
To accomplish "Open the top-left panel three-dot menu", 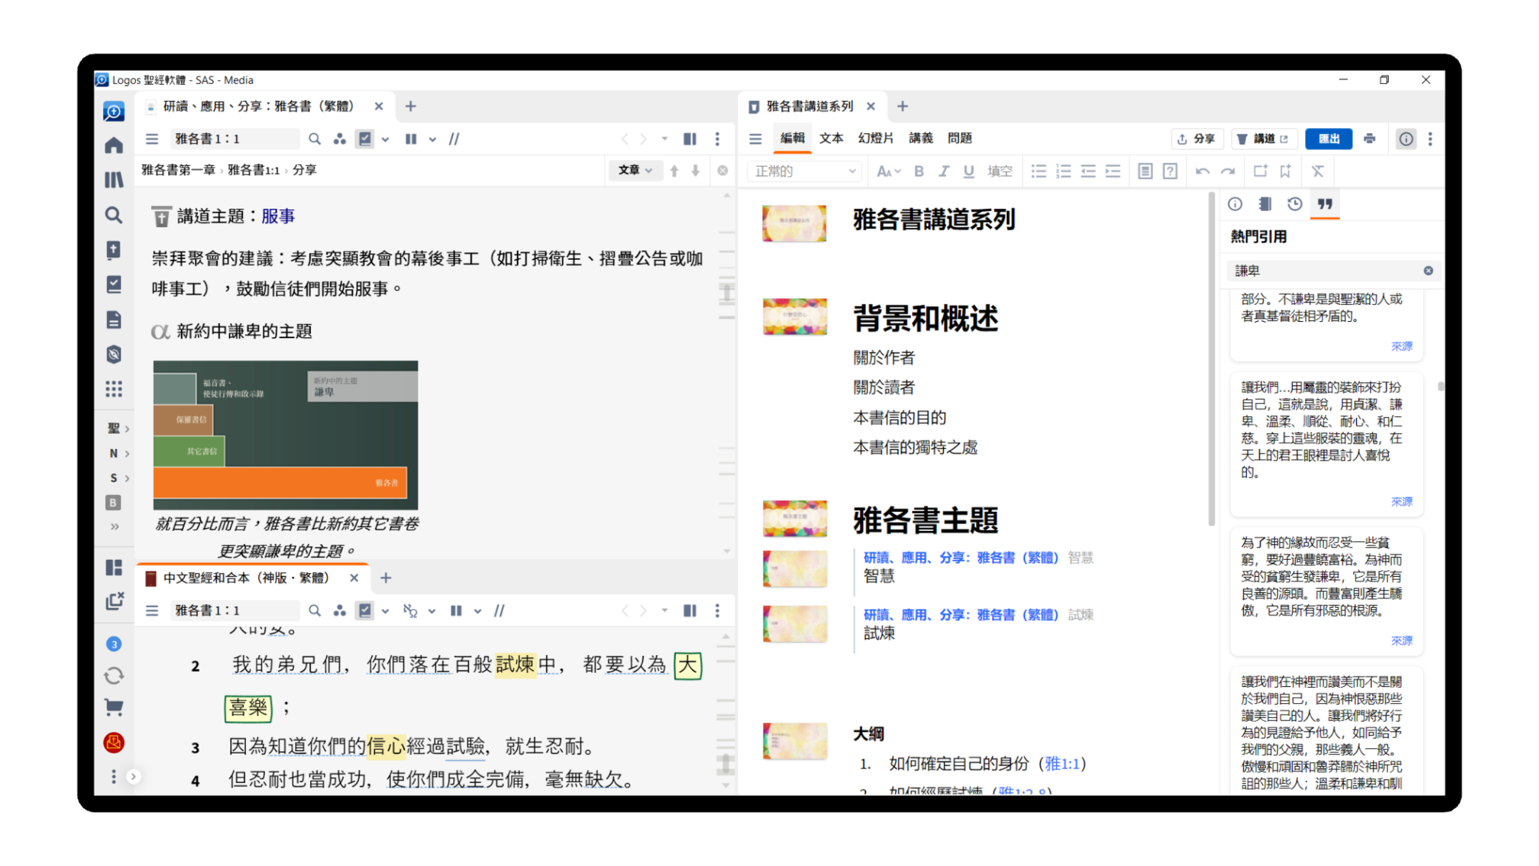I will [x=717, y=139].
